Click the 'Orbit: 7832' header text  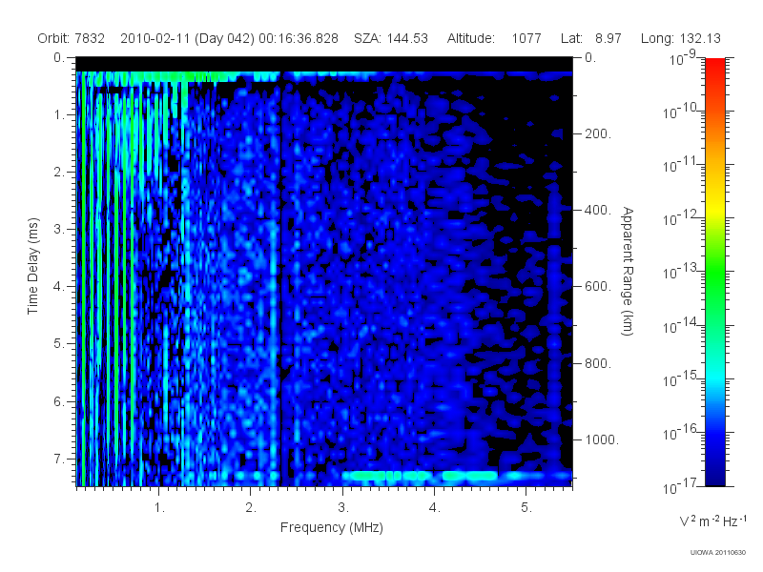coord(71,38)
